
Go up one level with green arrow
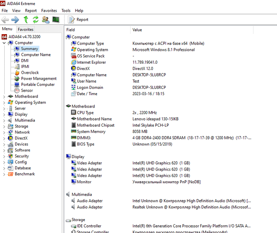coord(26,19)
